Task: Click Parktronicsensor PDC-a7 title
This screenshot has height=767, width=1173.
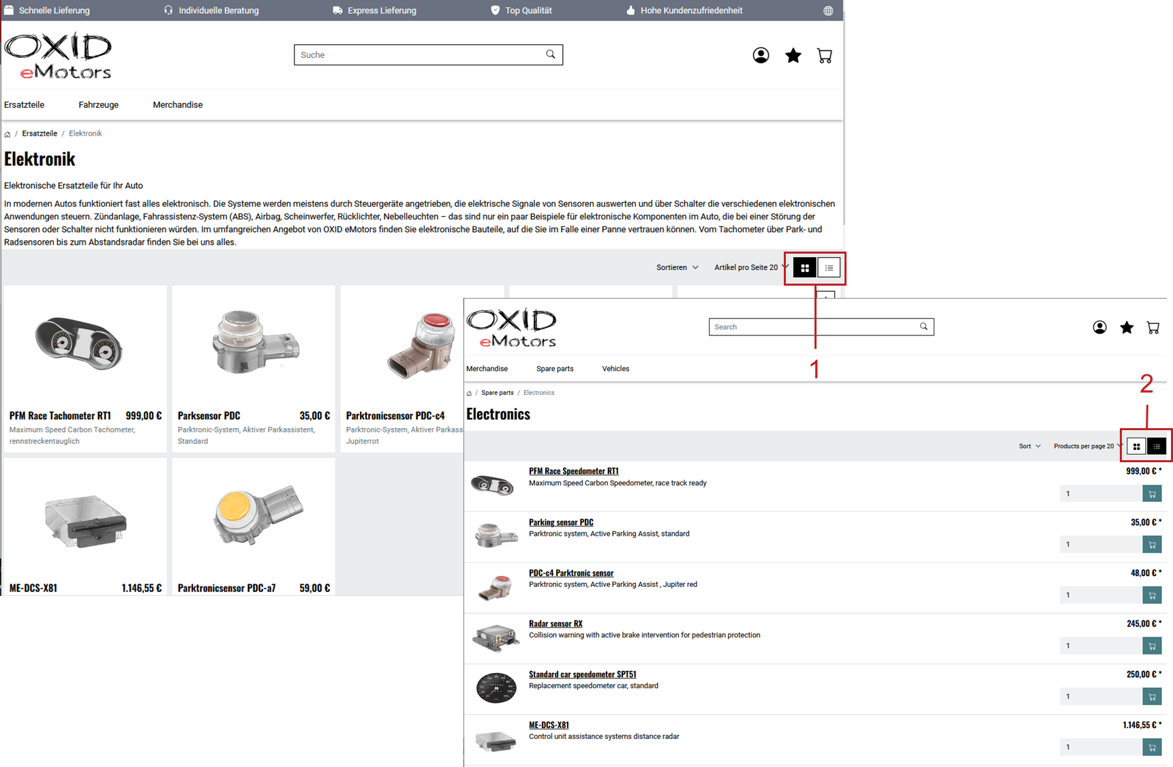Action: pos(227,588)
